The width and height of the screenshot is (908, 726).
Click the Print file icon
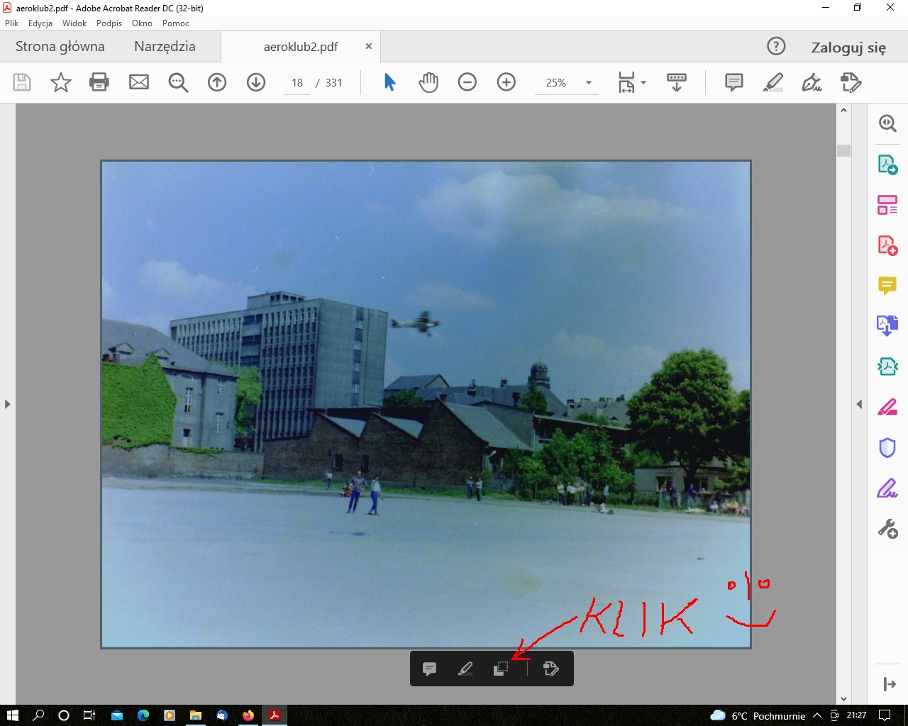coord(99,82)
